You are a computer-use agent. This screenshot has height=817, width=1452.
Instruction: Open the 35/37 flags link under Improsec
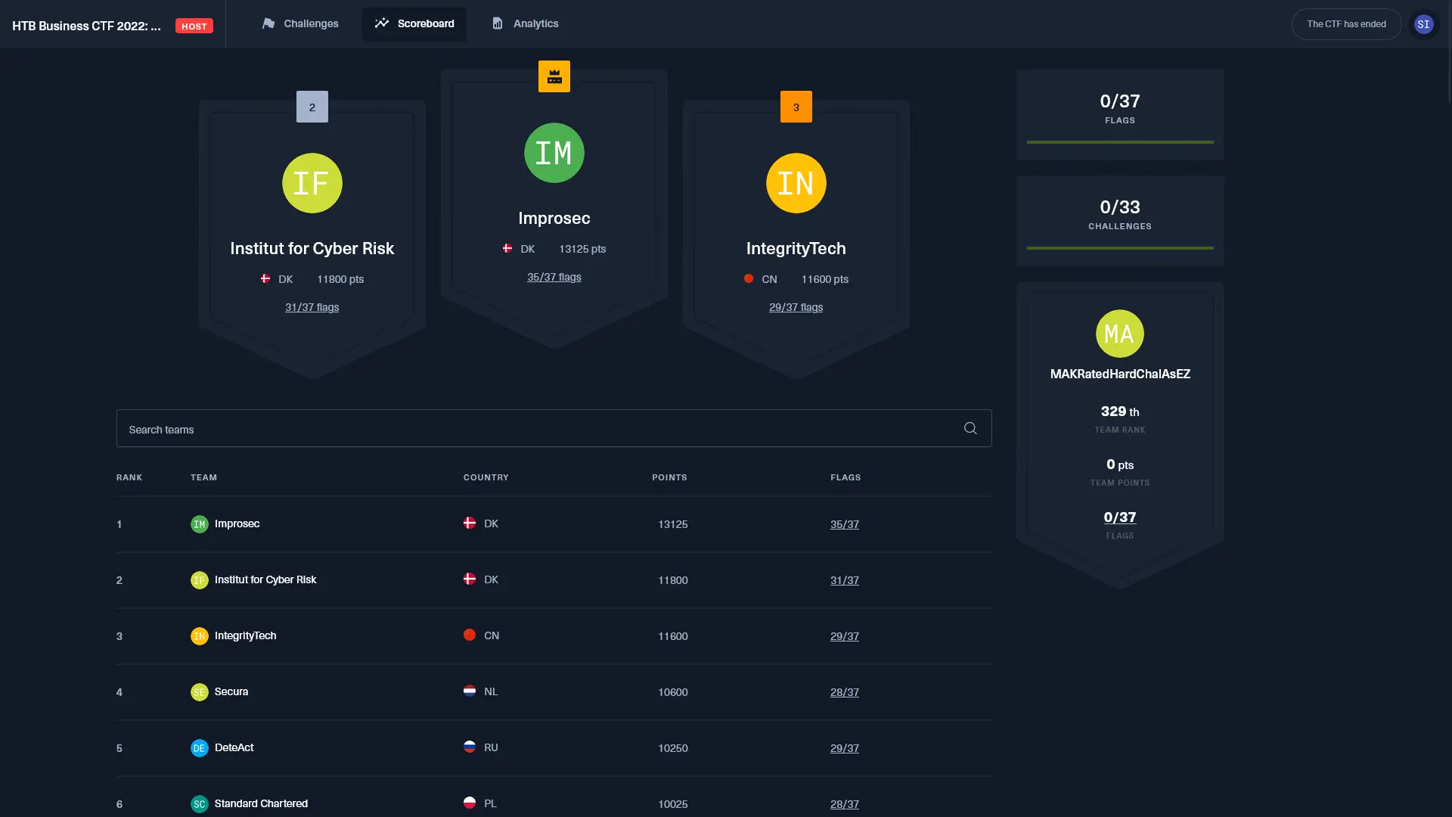point(554,277)
